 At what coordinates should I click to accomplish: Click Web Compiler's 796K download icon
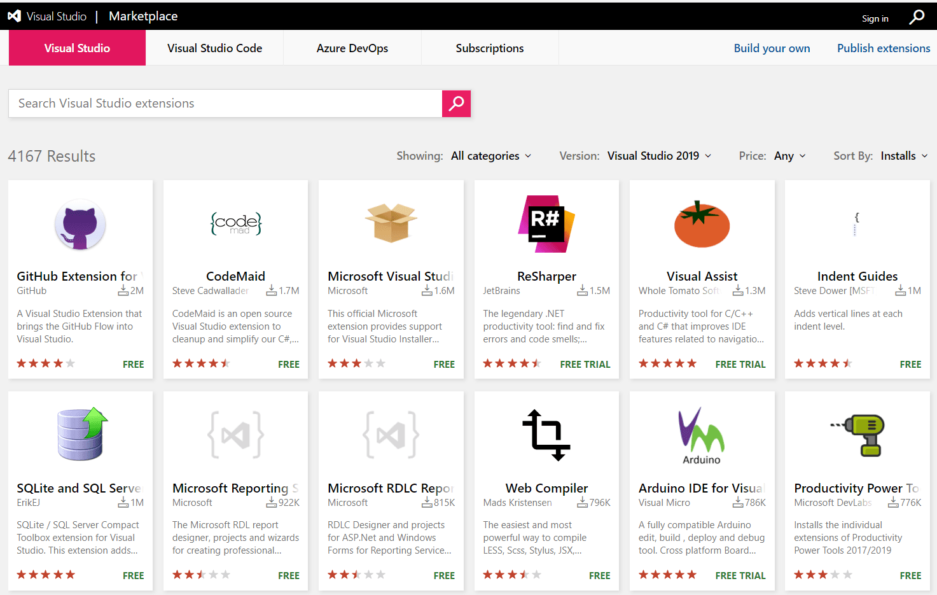(x=583, y=503)
